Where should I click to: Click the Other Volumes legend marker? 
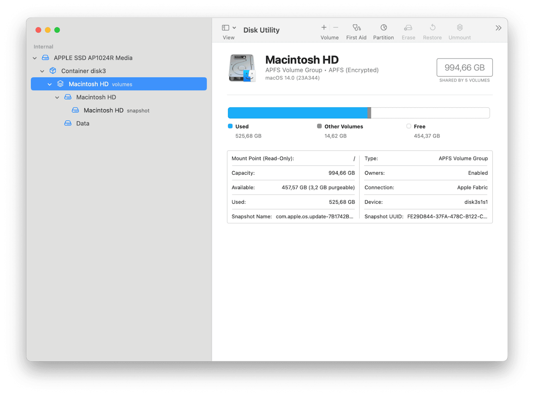(319, 126)
